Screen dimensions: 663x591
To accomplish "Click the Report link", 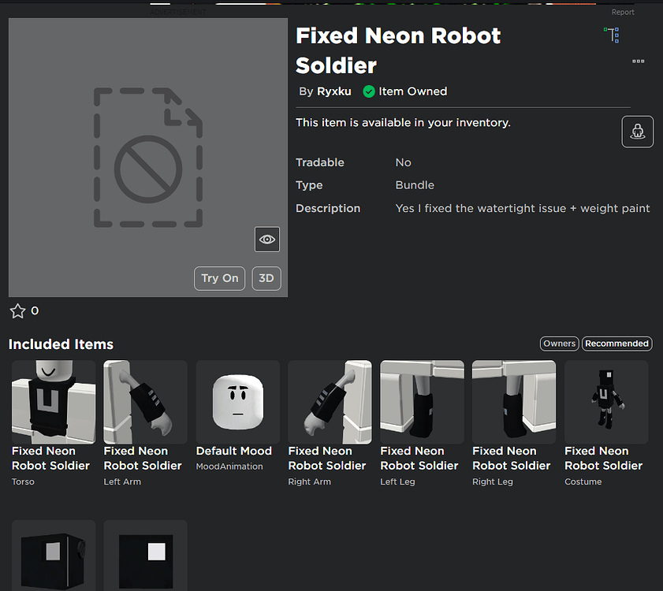I will click(x=623, y=12).
